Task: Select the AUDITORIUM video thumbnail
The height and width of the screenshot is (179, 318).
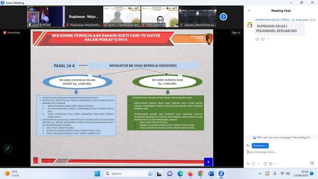Action: click(x=46, y=16)
